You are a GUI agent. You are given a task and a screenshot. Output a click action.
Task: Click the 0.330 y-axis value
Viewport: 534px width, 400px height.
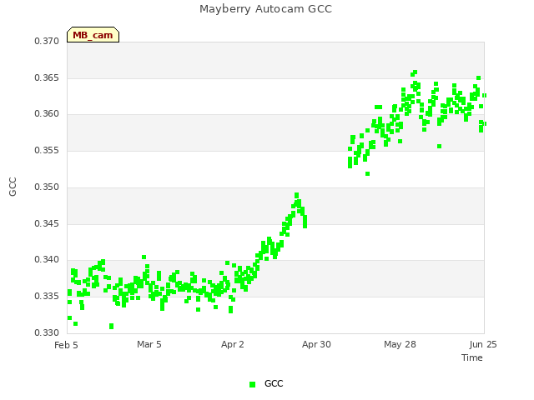(x=47, y=332)
